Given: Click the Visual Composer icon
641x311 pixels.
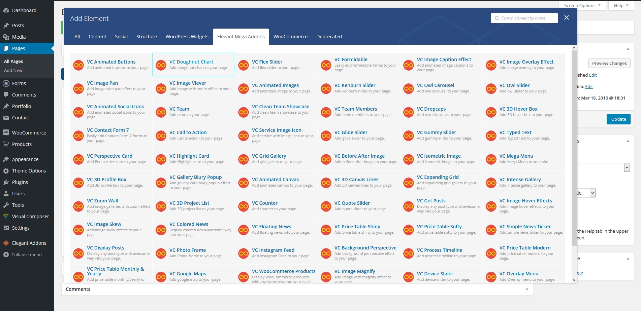Looking at the screenshot, I should (x=6, y=217).
